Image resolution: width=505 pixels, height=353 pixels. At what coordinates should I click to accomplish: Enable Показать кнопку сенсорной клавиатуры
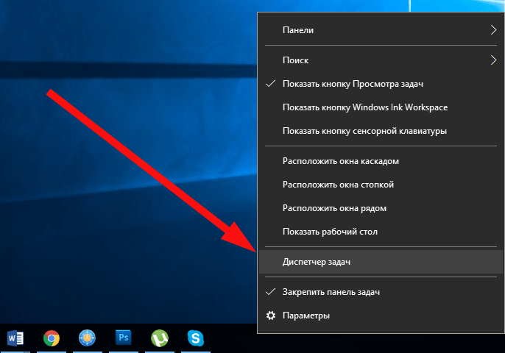tap(381, 131)
